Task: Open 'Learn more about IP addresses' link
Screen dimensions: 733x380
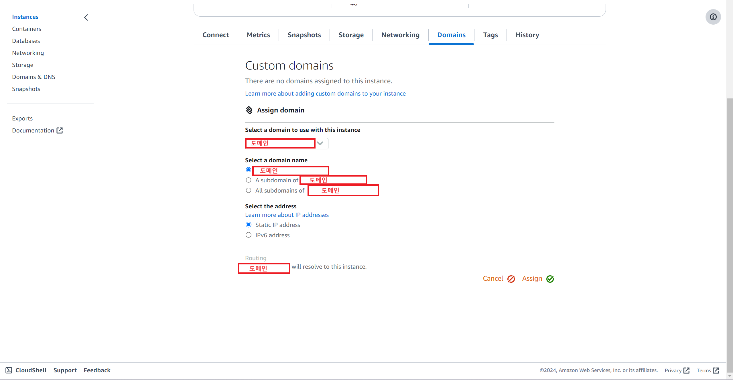Action: 287,215
